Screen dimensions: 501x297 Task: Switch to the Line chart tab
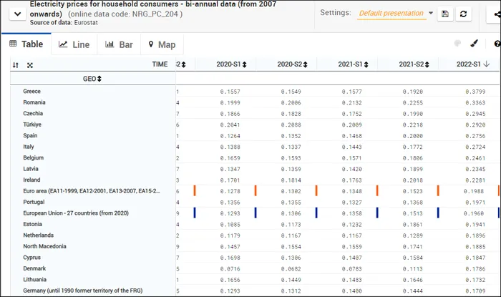74,44
